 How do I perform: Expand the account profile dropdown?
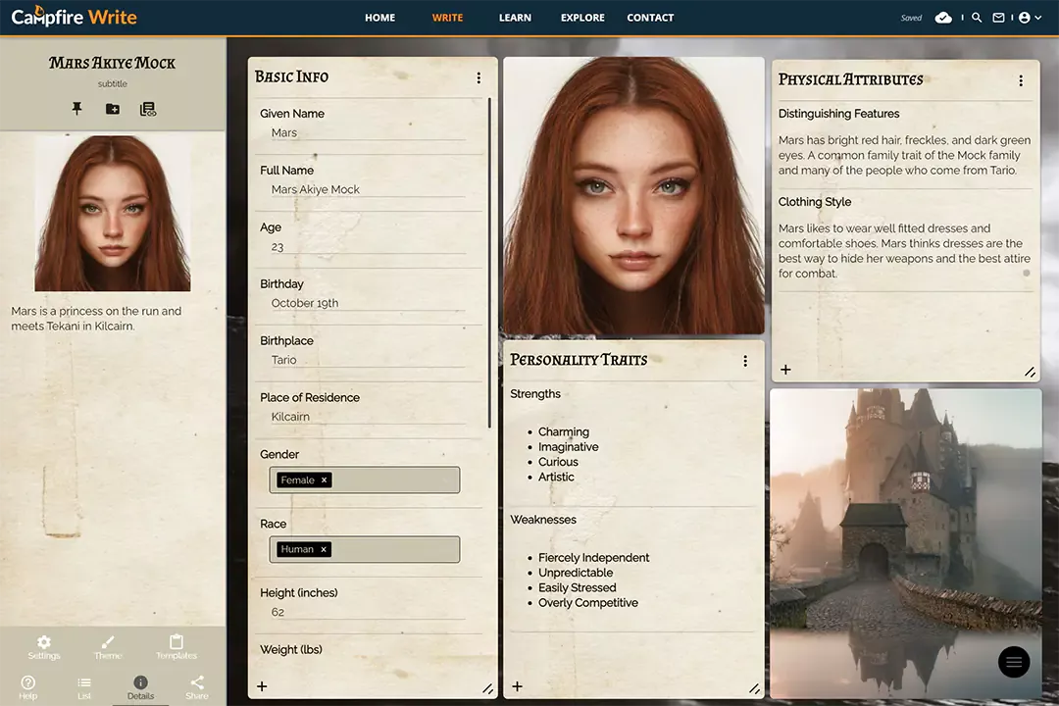(x=1030, y=18)
